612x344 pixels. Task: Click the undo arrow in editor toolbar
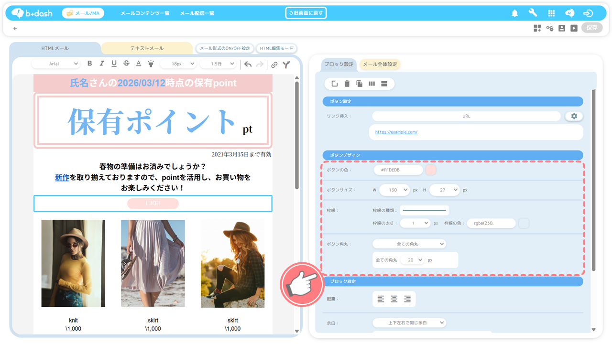tap(248, 64)
